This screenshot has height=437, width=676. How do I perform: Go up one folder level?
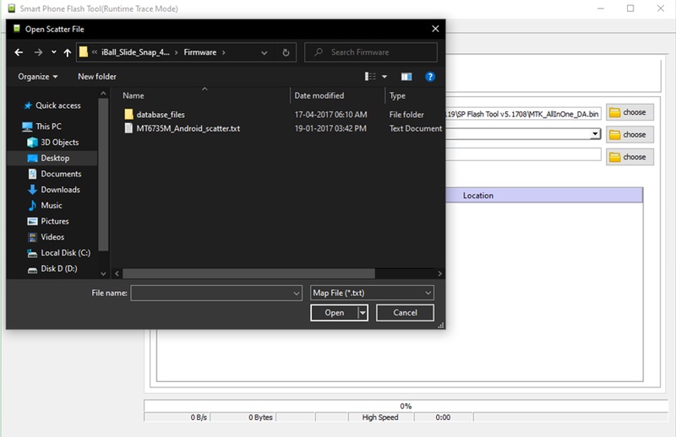click(x=68, y=52)
